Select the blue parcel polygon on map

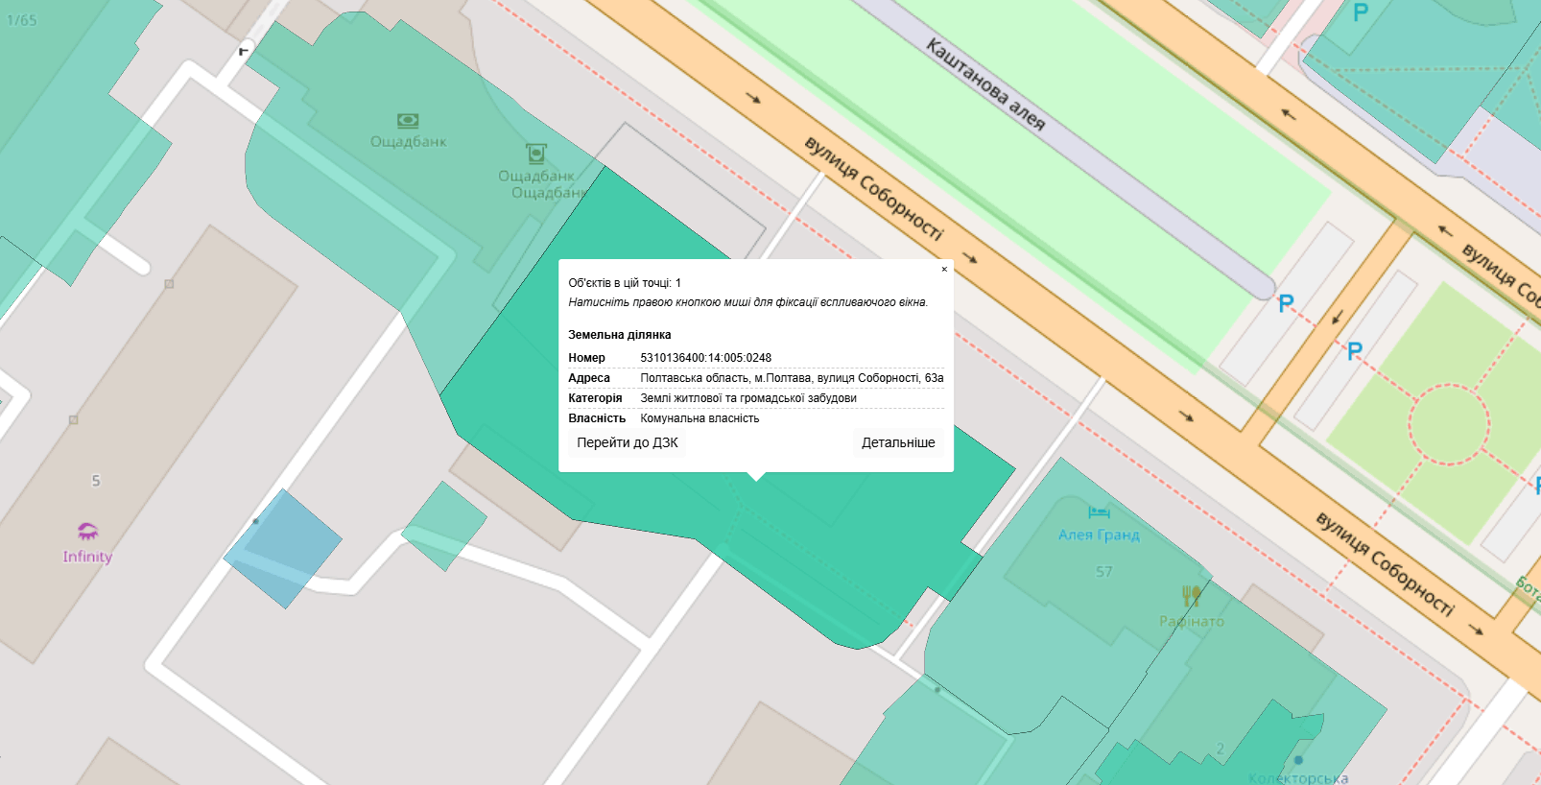(x=283, y=548)
